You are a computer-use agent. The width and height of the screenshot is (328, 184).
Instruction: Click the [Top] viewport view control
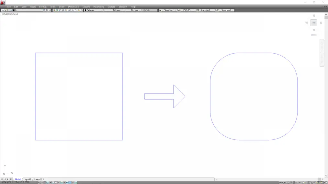click(x=5, y=14)
